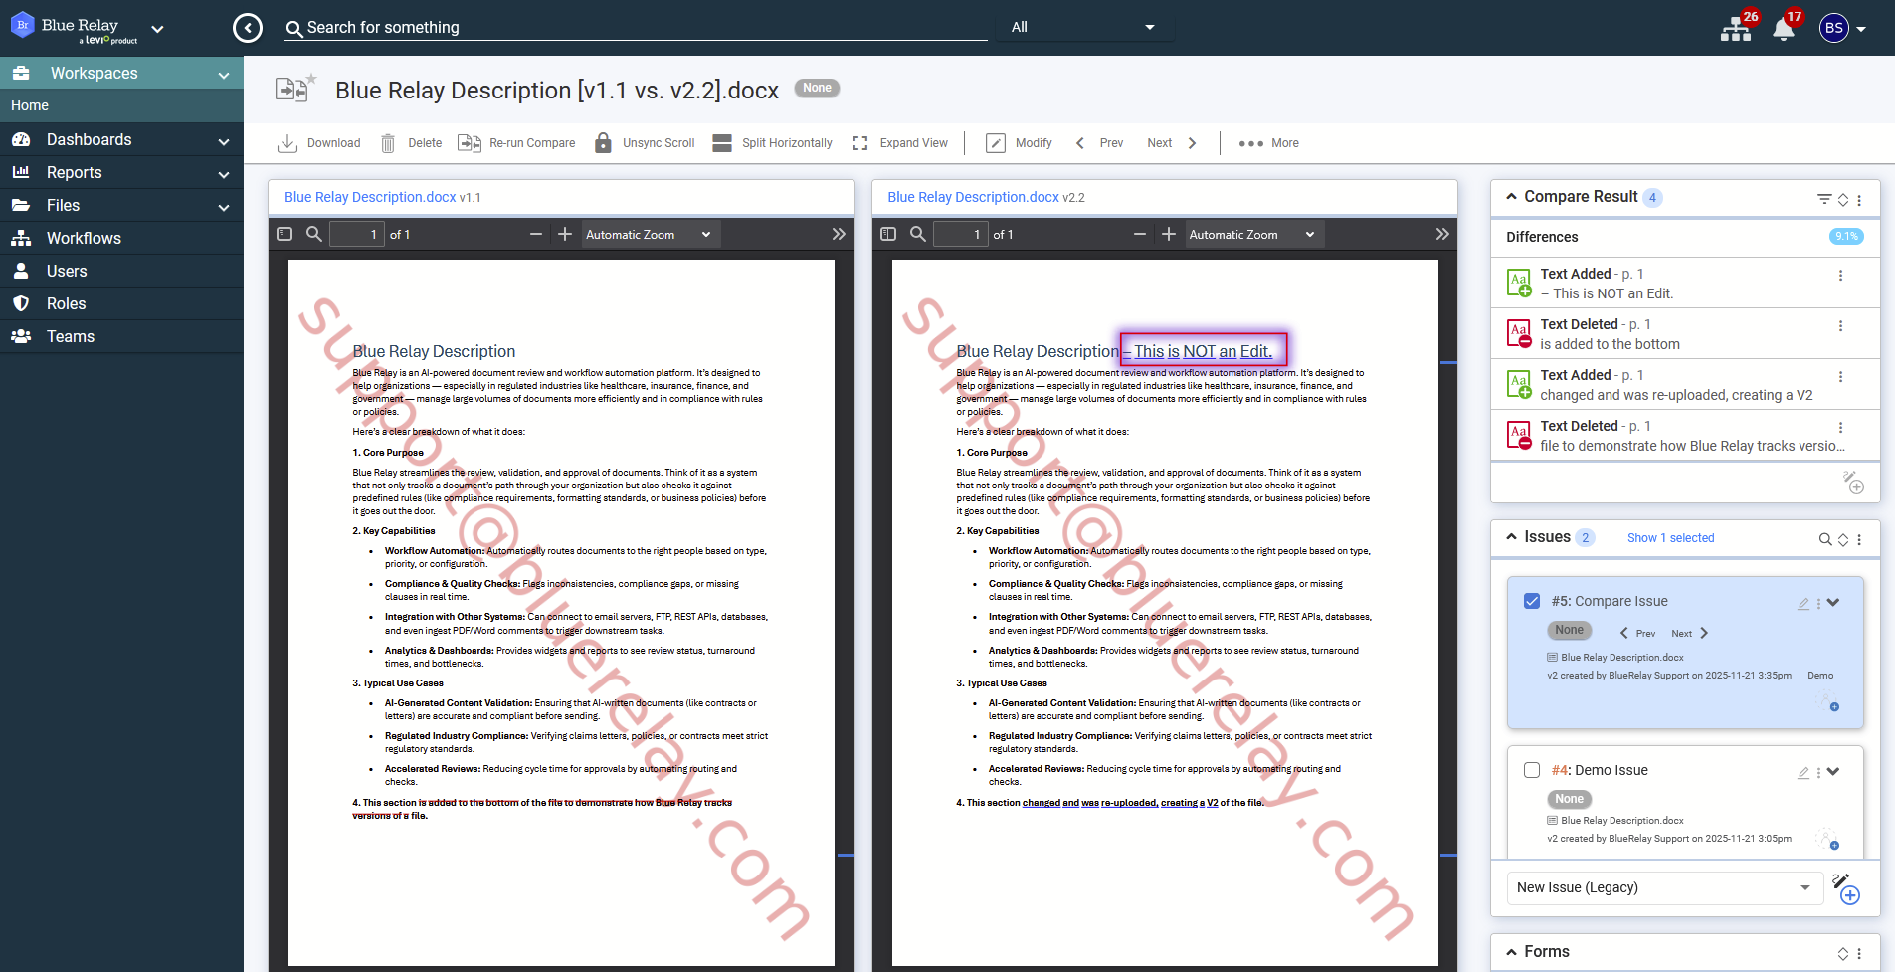Expand #4 Demo Issue chevron
The image size is (1895, 972).
1833,771
